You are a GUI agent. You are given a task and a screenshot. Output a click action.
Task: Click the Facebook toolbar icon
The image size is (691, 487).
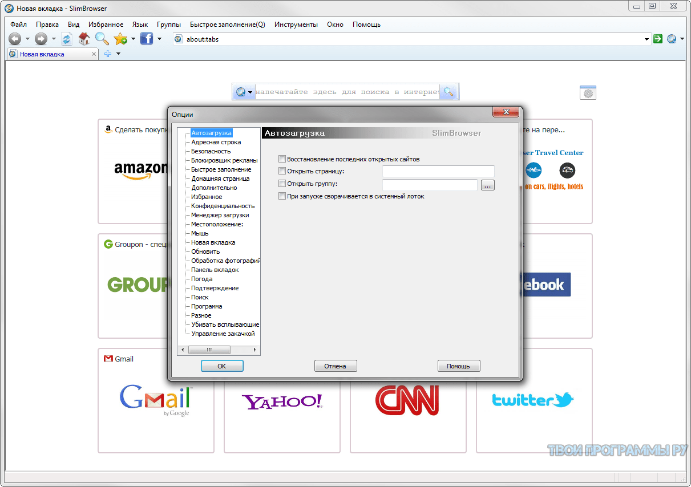click(x=147, y=39)
